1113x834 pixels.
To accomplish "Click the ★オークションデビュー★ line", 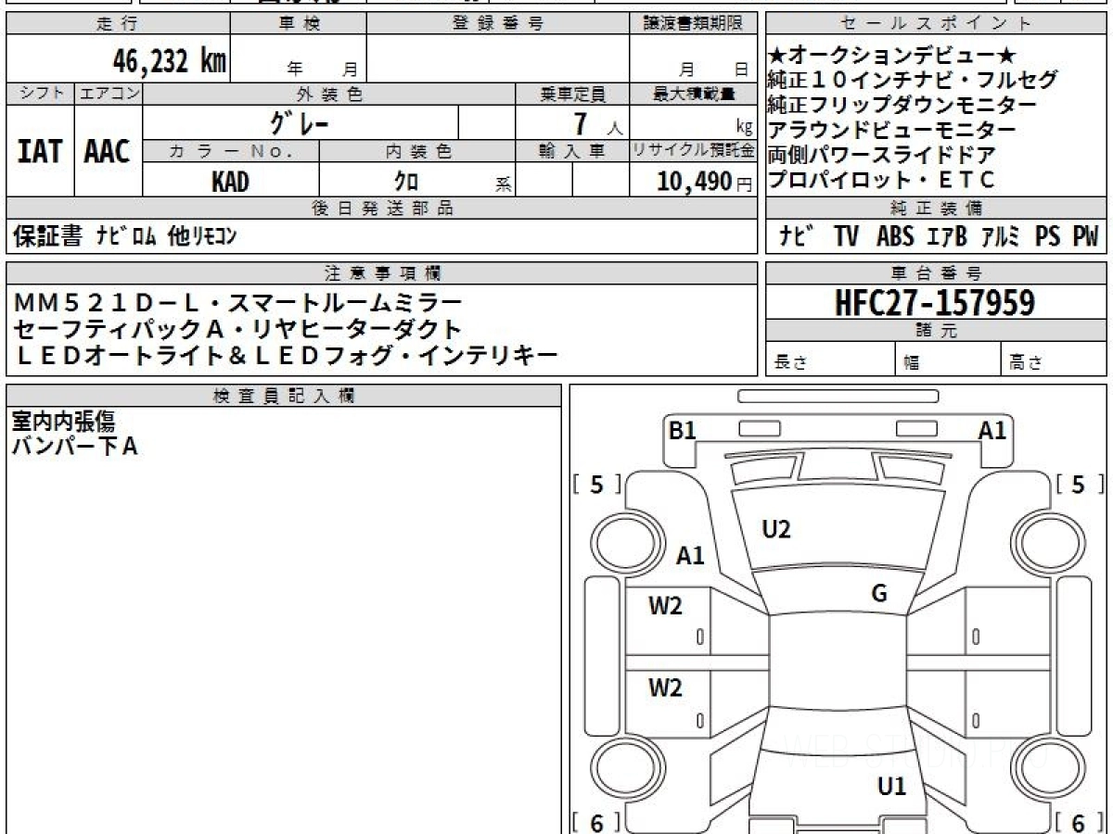I will tap(892, 56).
